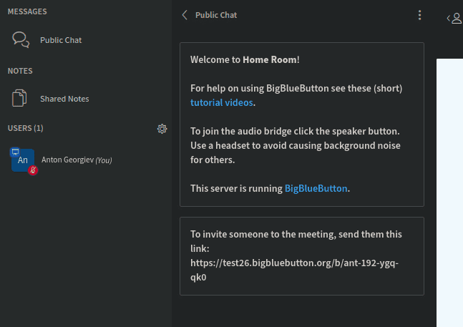This screenshot has width=463, height=327.
Task: Click the MESSAGES heading
Action: coord(27,11)
